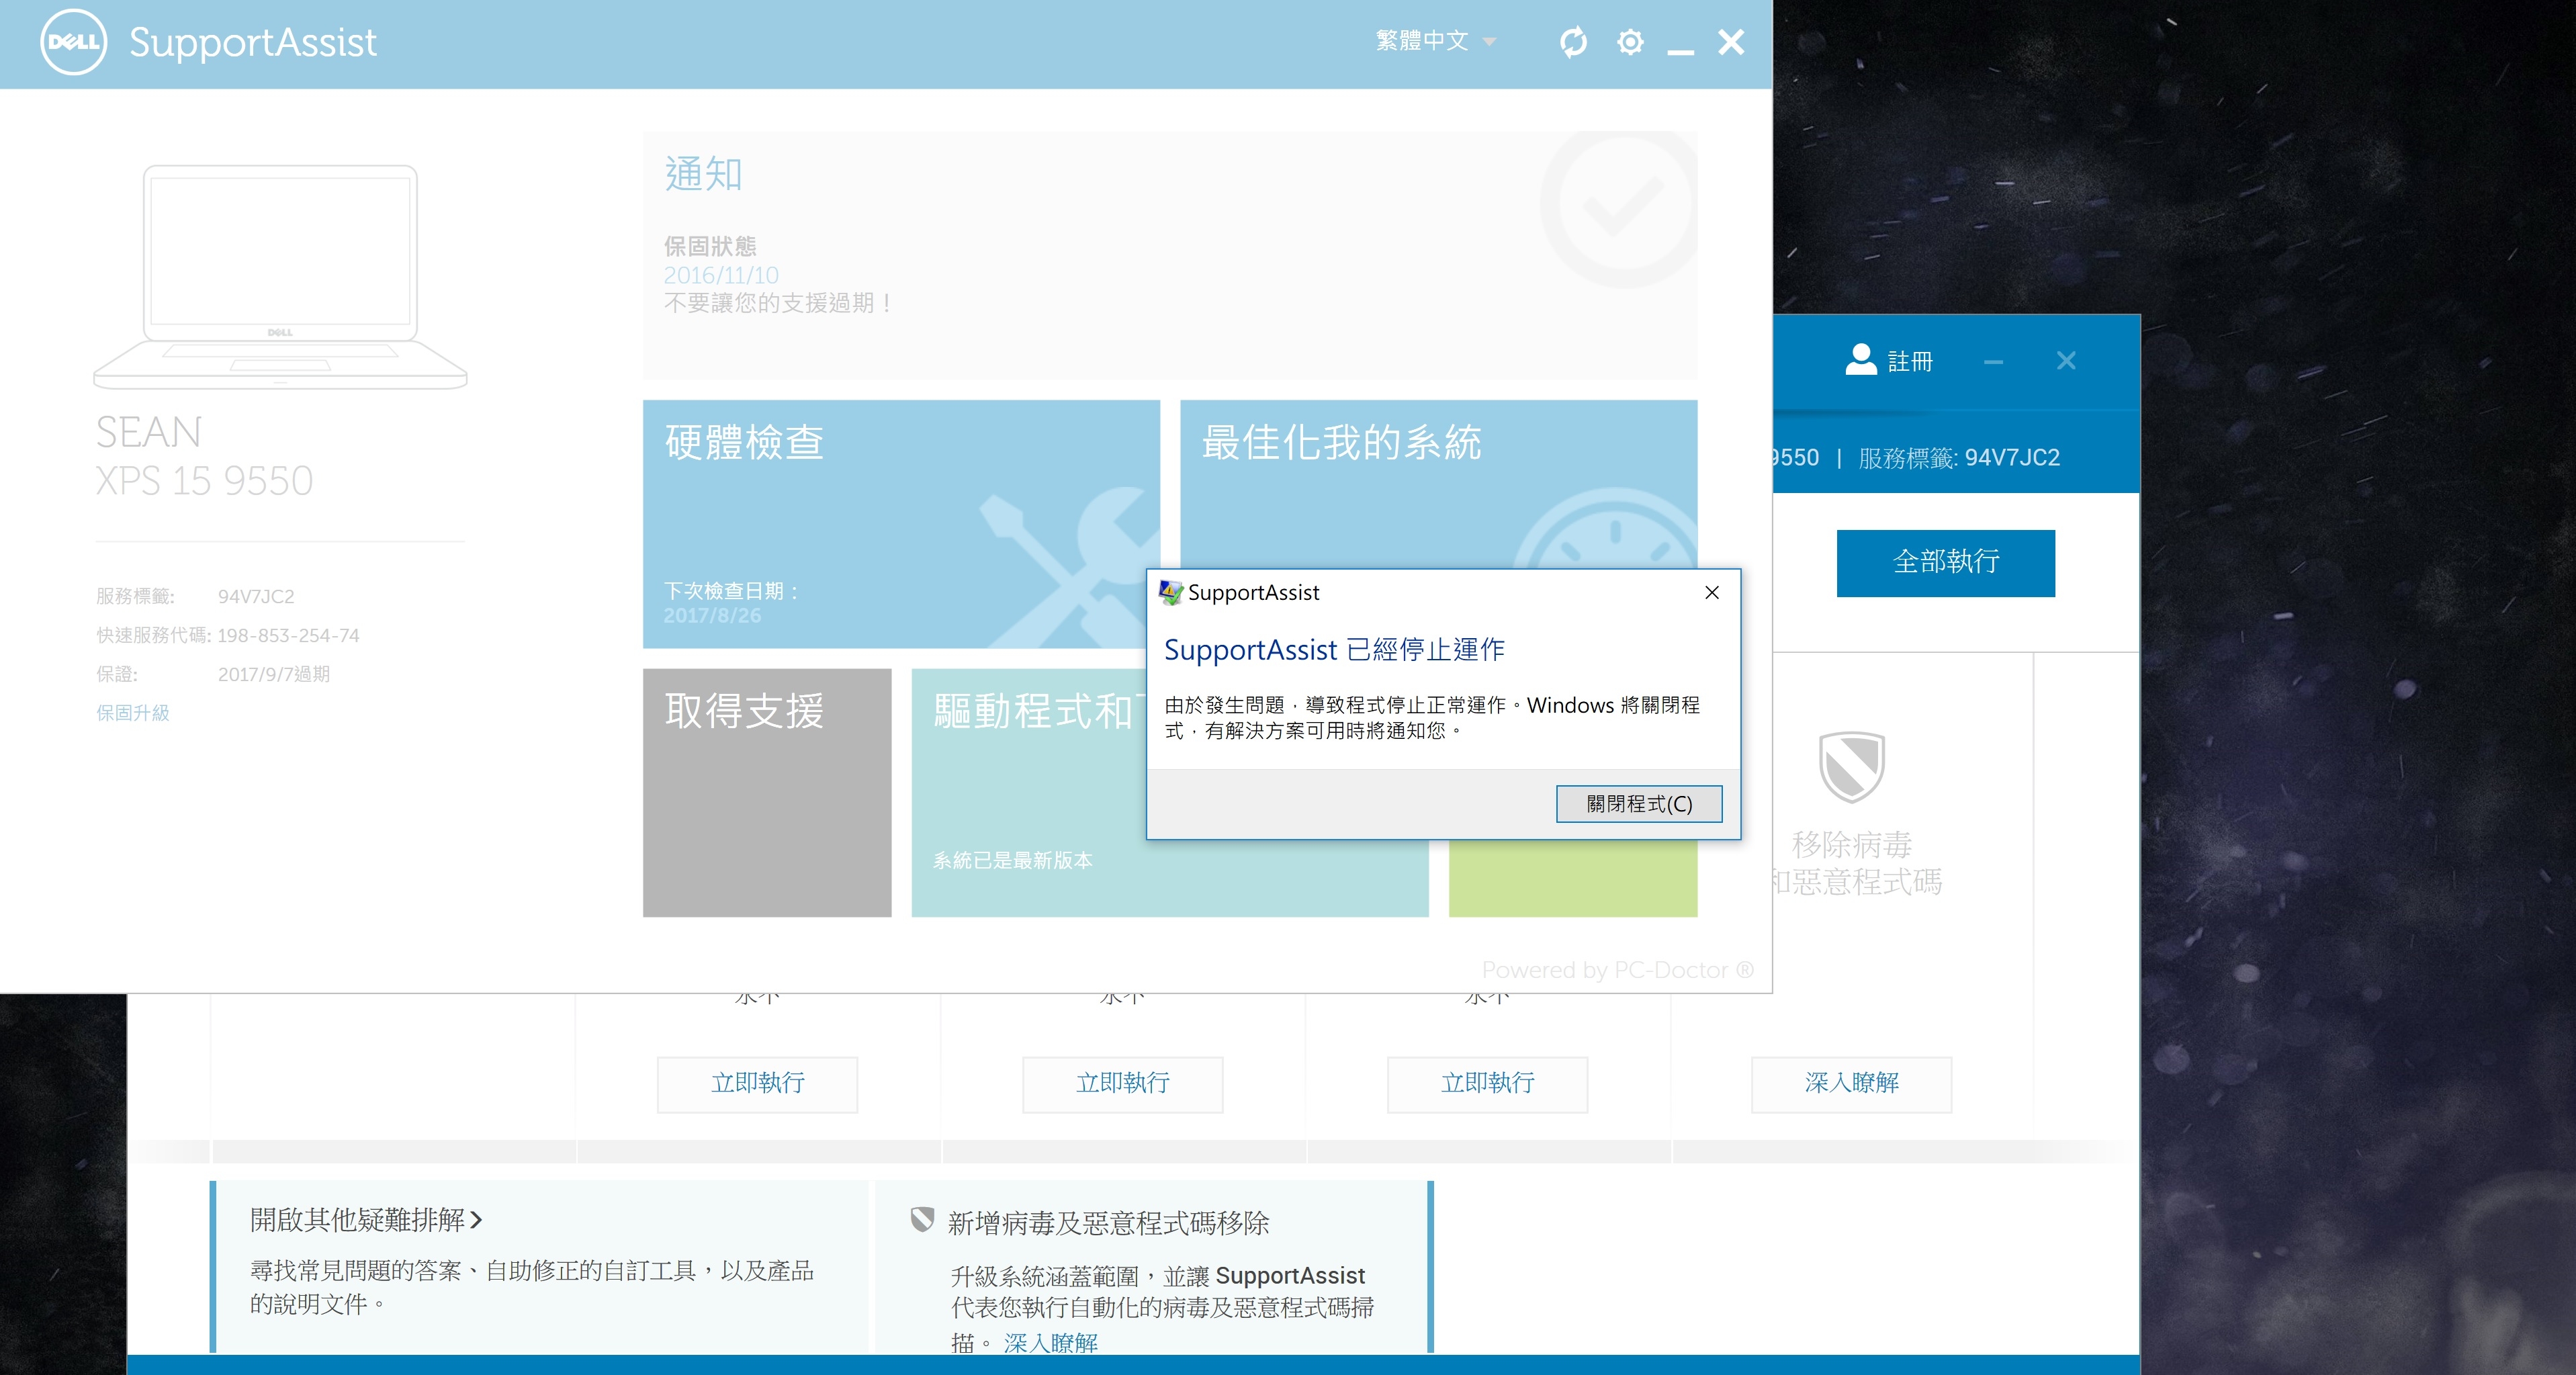Click the 註冊 user icon in back window
2576x1375 pixels.
[1860, 360]
